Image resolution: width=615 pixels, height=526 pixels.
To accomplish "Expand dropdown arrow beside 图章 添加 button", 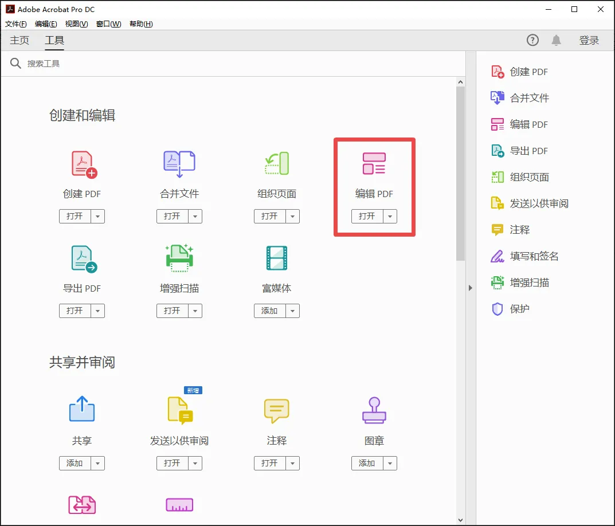I will (x=390, y=463).
